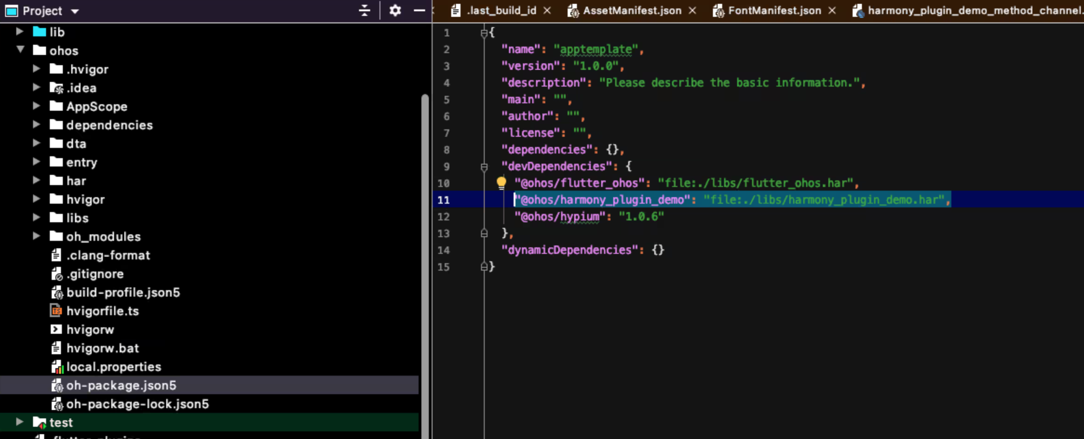Expand the hvigor folder arrow

(x=36, y=199)
